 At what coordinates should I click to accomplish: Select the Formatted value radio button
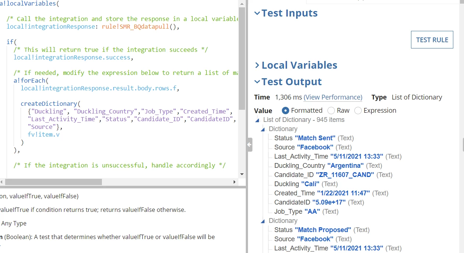pos(285,111)
